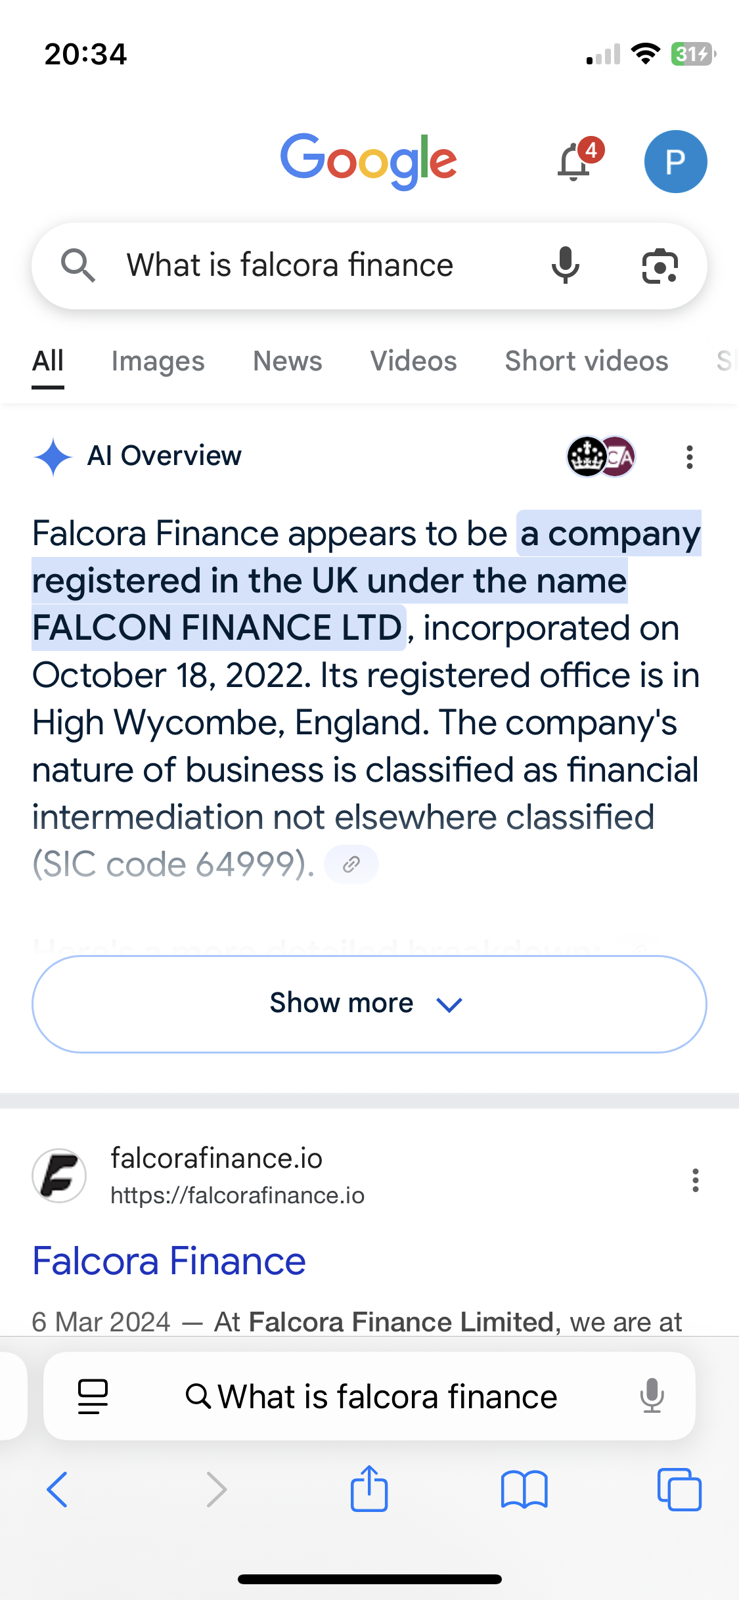739x1600 pixels.
Task: Open AI Overview three-dot options menu
Action: pyautogui.click(x=689, y=457)
